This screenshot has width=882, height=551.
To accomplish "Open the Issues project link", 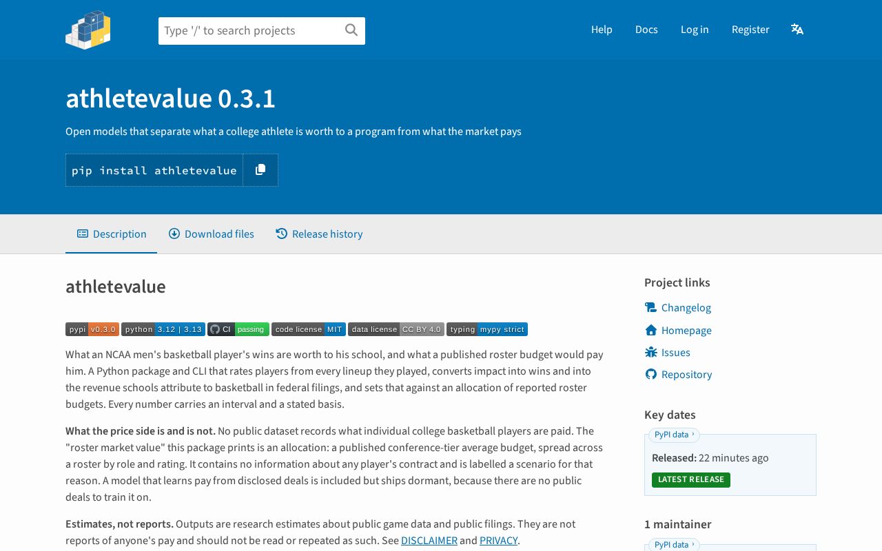I will (x=676, y=353).
